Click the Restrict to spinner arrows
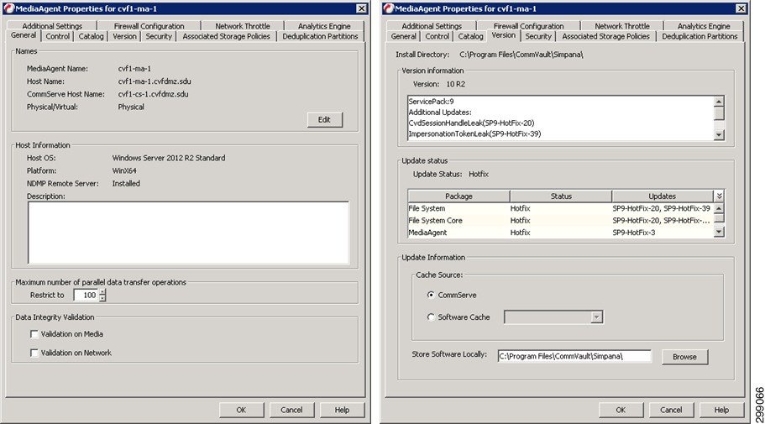Screen dimensions: 765x424 [102, 295]
